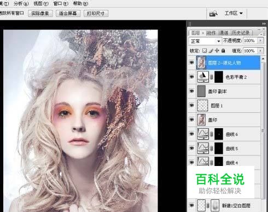268x212 pixels.
Task: Open the 正常 blend mode dropdown
Action: coord(205,41)
